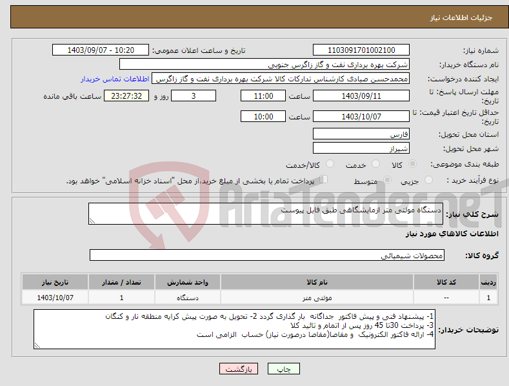Click the deadline time field 11:00
This screenshot has height=386, width=509.
(263, 96)
